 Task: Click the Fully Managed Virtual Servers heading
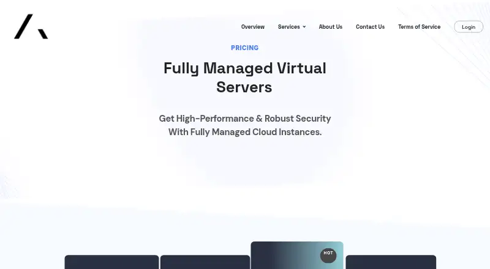[244, 78]
